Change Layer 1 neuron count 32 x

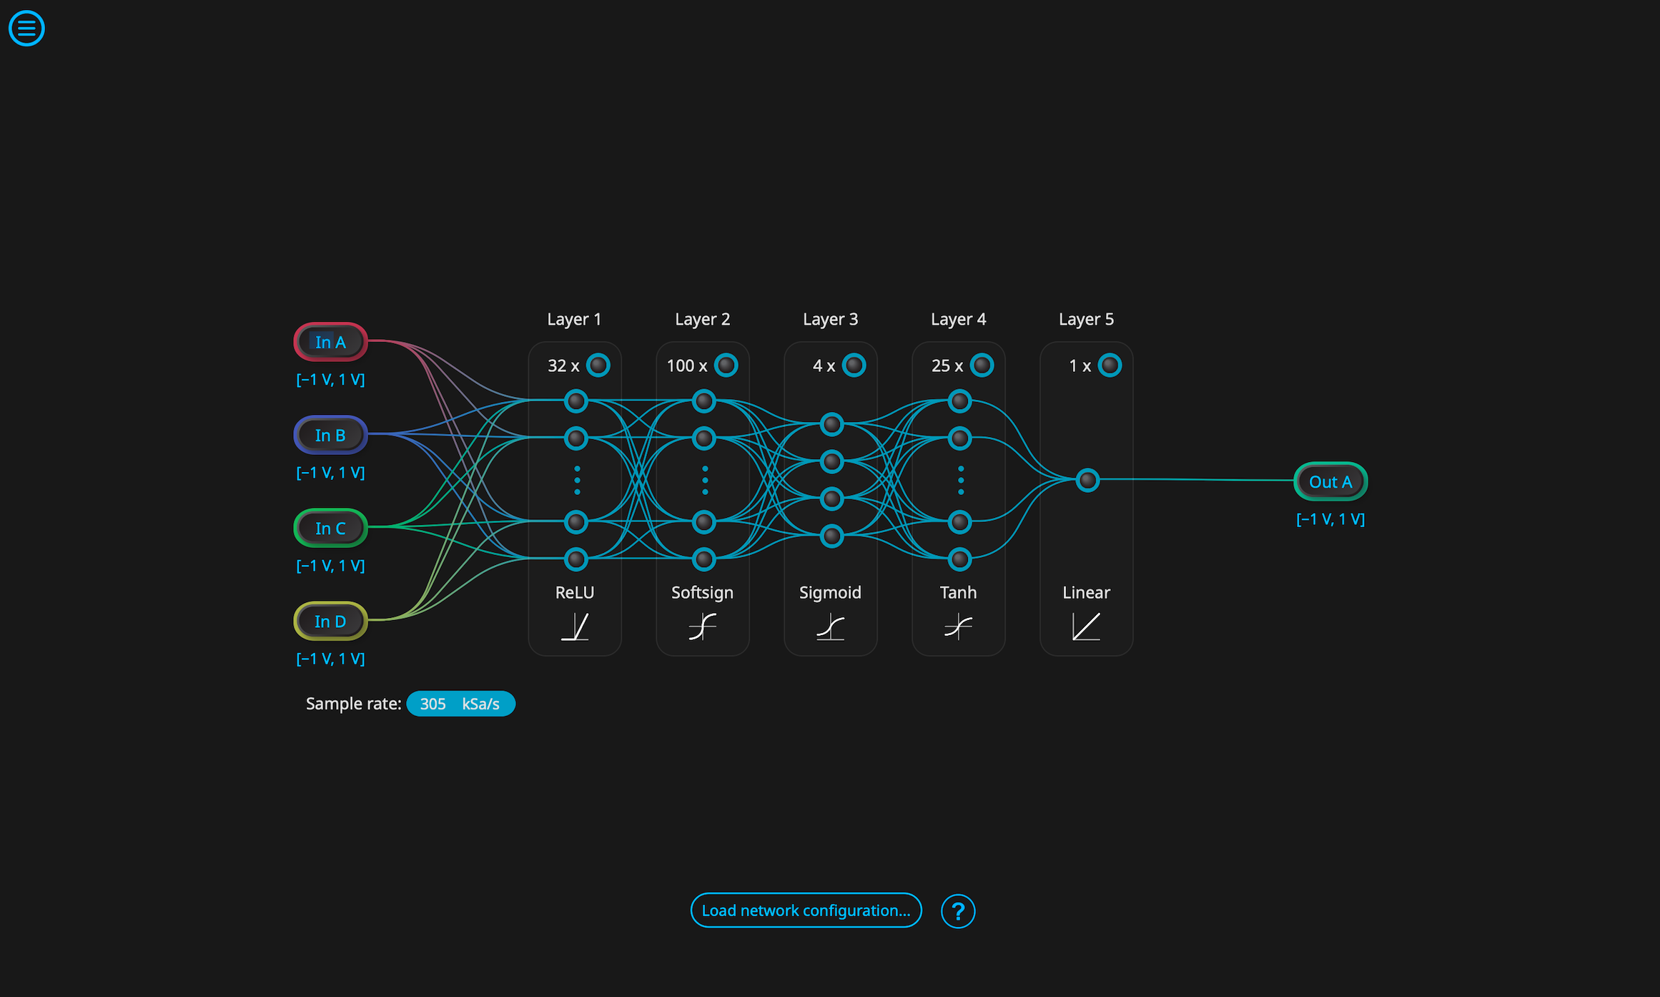[563, 365]
